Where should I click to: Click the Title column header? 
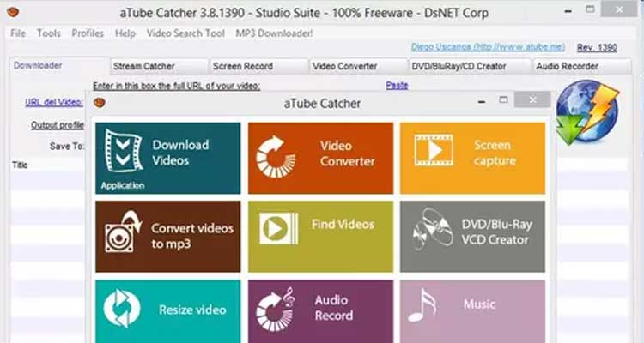[x=20, y=165]
